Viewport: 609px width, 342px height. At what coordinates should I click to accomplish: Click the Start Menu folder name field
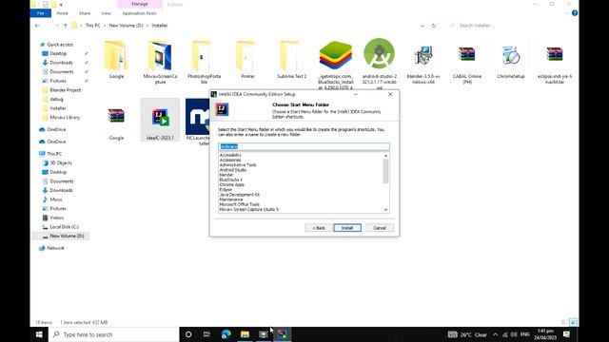(x=304, y=146)
